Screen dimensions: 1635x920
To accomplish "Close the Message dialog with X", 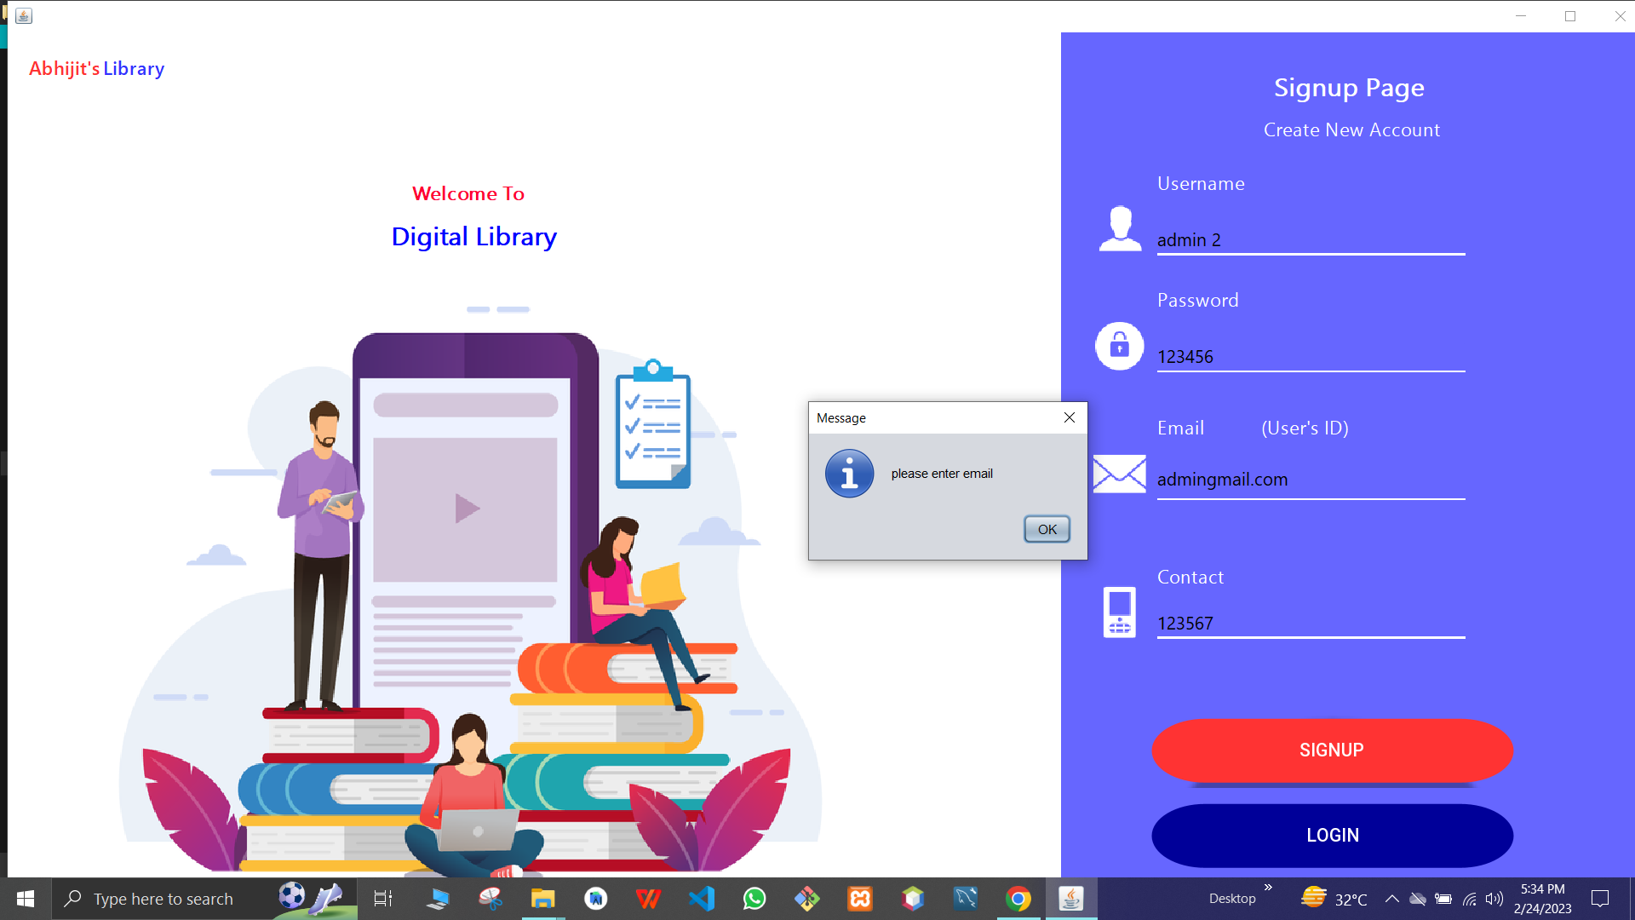I will point(1070,417).
